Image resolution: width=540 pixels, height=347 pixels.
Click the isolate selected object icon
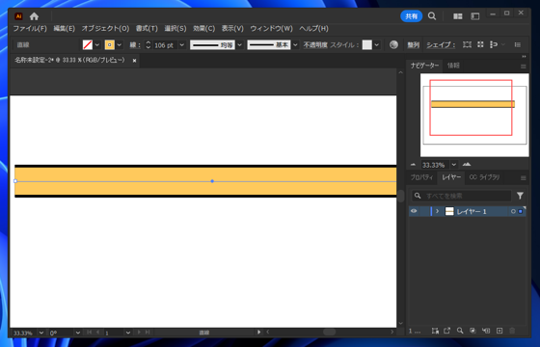tap(480, 44)
